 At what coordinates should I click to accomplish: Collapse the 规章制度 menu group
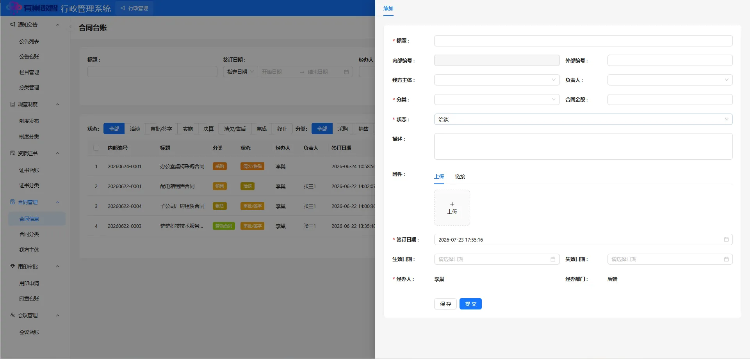click(58, 104)
